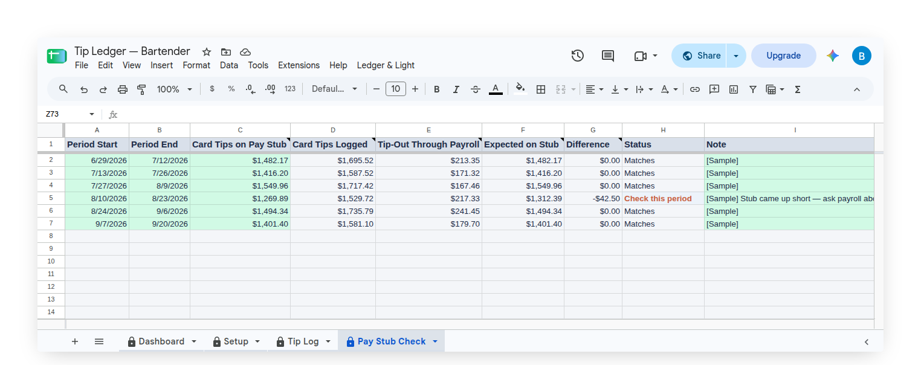Click the Google Sheets home logo
Viewport: 921px width, 365px height.
point(56,56)
